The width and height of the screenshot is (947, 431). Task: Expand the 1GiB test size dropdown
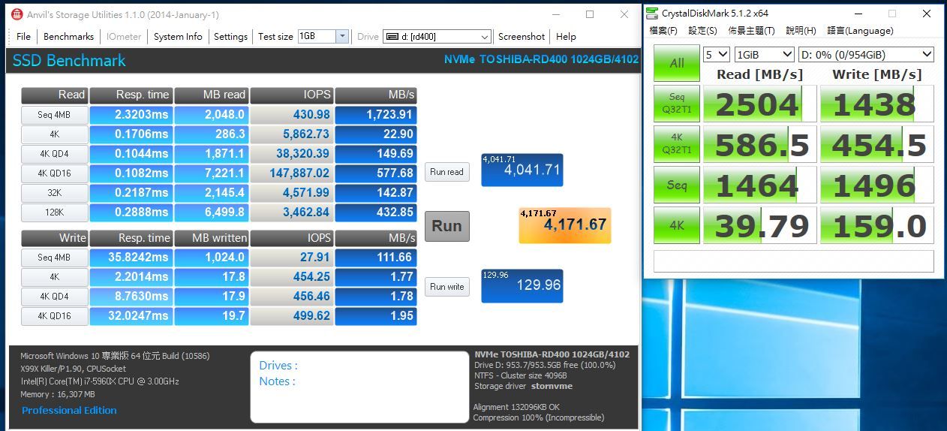tap(764, 54)
